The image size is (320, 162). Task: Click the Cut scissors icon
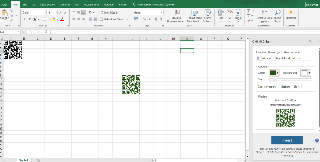pyautogui.click(x=11, y=11)
